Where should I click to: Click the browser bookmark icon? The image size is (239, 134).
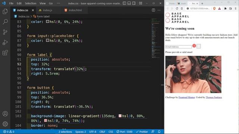coord(182,9)
